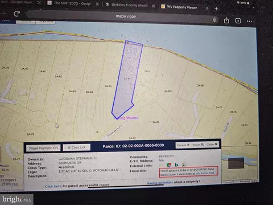Close the WV Property Viewer tab
This screenshot has width=273, height=205.
point(207,9)
